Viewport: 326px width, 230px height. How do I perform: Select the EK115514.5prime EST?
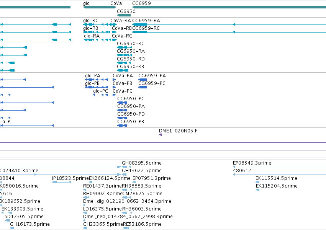click(257, 182)
